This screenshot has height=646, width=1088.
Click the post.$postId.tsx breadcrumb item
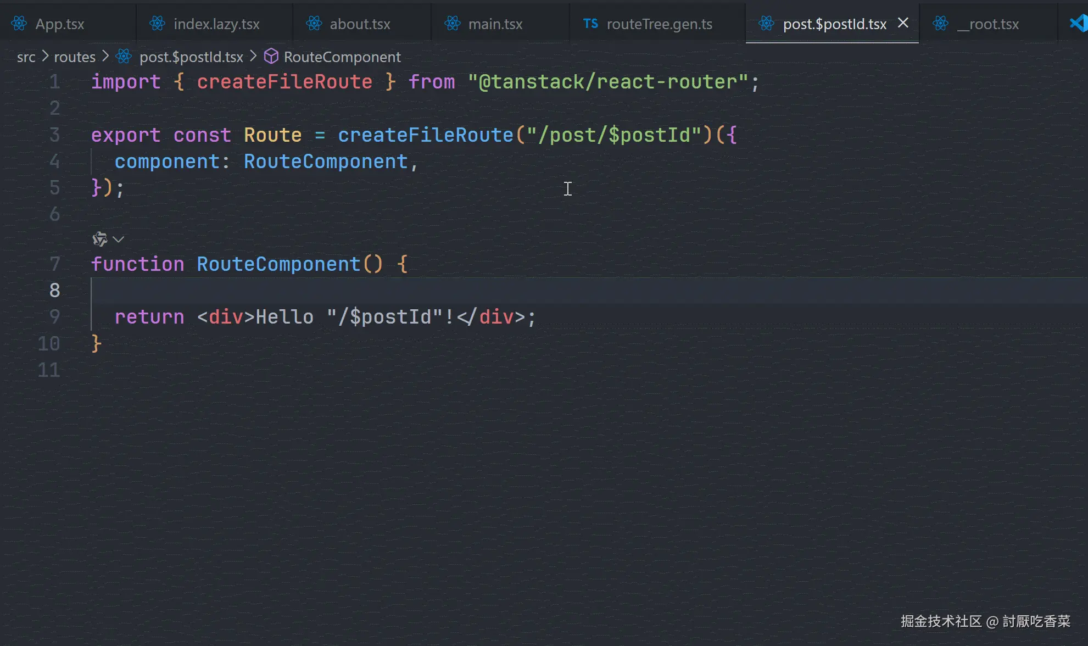[191, 57]
